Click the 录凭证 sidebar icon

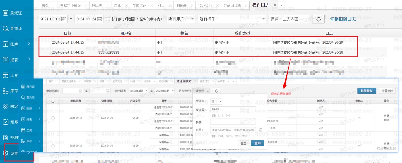coord(6,13)
